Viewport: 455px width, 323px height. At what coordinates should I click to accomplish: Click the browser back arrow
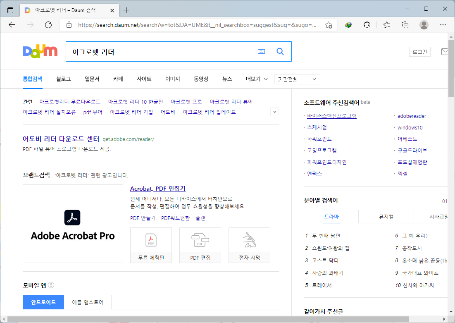[12, 25]
